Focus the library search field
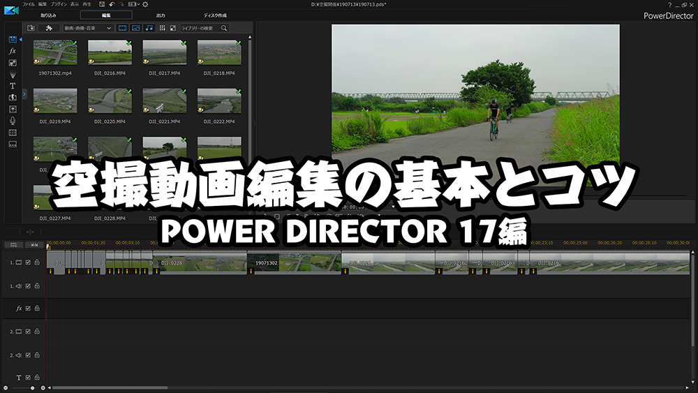This screenshot has height=393, width=698. point(200,28)
